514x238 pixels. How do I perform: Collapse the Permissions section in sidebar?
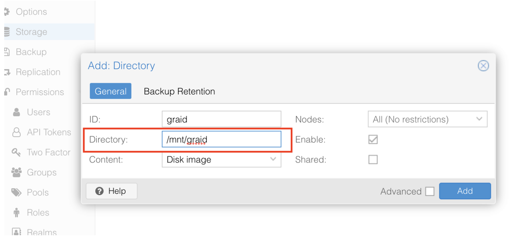(40, 92)
